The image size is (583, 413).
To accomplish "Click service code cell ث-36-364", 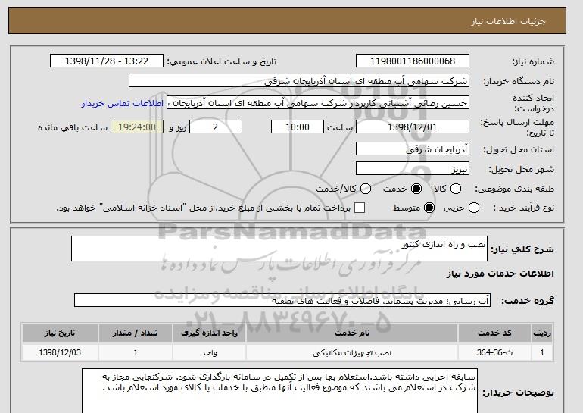I will pyautogui.click(x=494, y=352).
